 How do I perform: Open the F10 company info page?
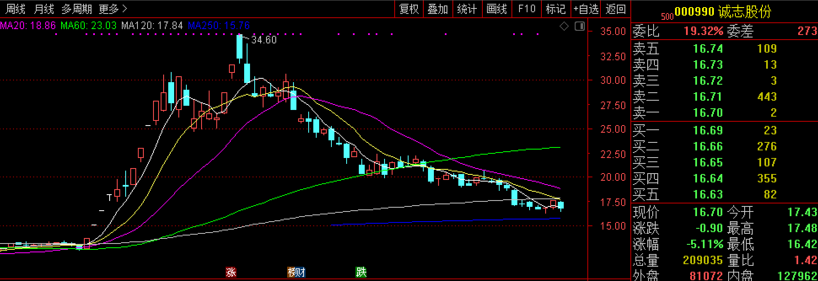[x=527, y=9]
